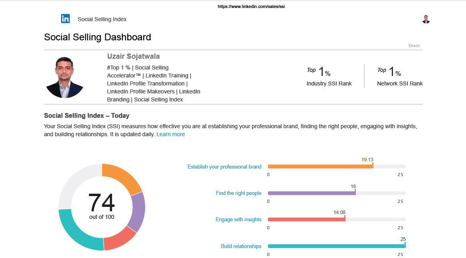Image resolution: width=466 pixels, height=258 pixels.
Task: Open Build relationships link
Action: point(241,246)
